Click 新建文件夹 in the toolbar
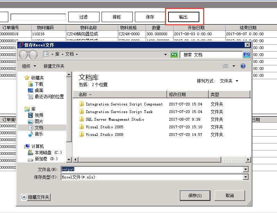Image resolution: width=277 pixels, height=213 pixels. click(x=54, y=66)
